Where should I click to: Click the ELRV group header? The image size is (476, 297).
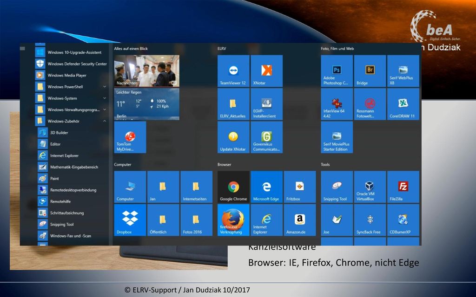click(x=222, y=48)
